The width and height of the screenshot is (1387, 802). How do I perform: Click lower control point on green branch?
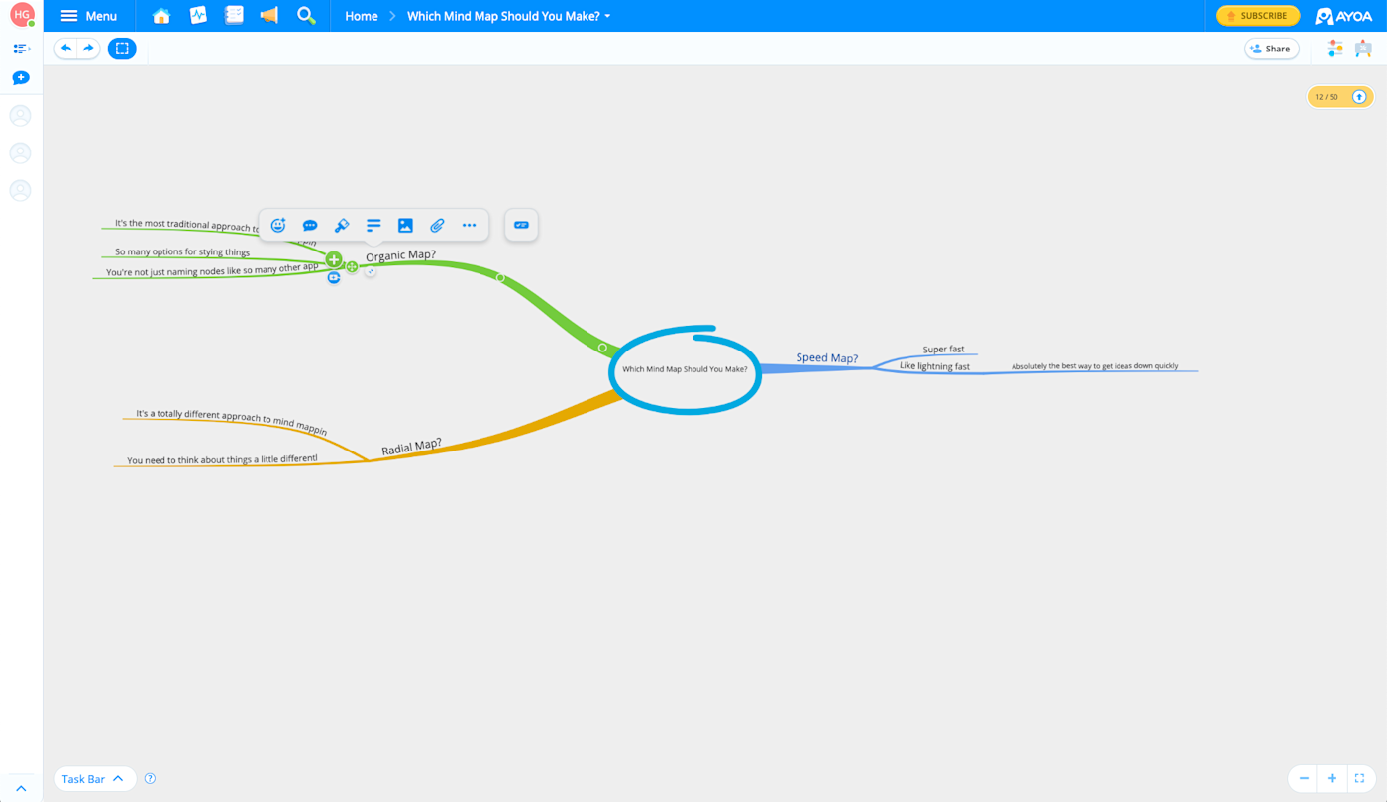coord(602,348)
